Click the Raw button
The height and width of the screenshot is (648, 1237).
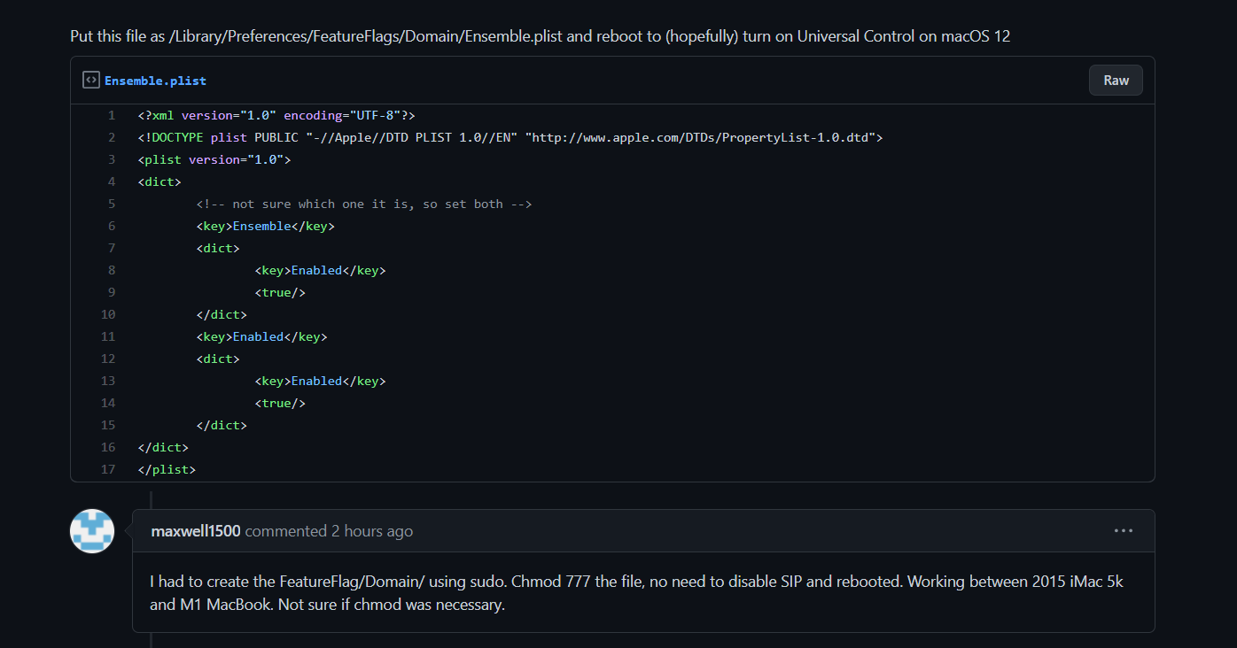coord(1116,81)
